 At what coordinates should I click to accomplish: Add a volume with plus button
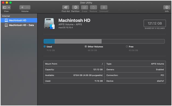(22, 7)
